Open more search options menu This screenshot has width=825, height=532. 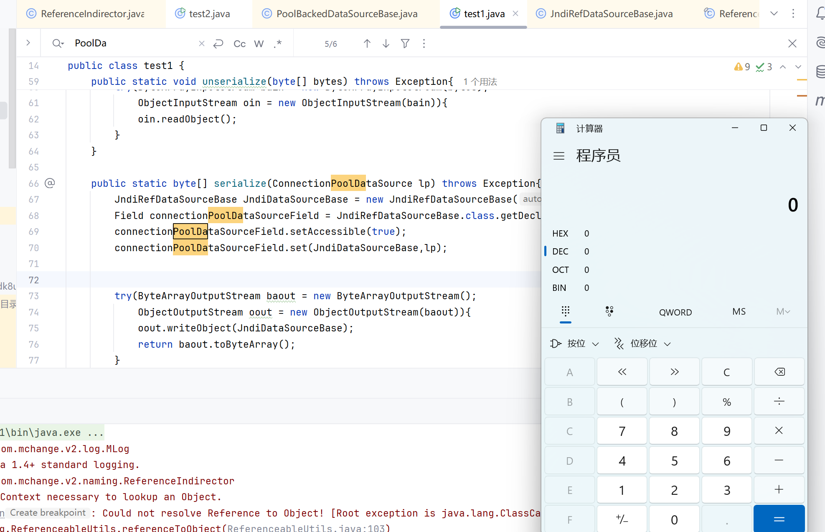coord(424,43)
